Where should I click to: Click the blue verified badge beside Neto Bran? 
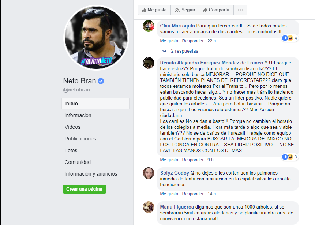tap(101, 81)
